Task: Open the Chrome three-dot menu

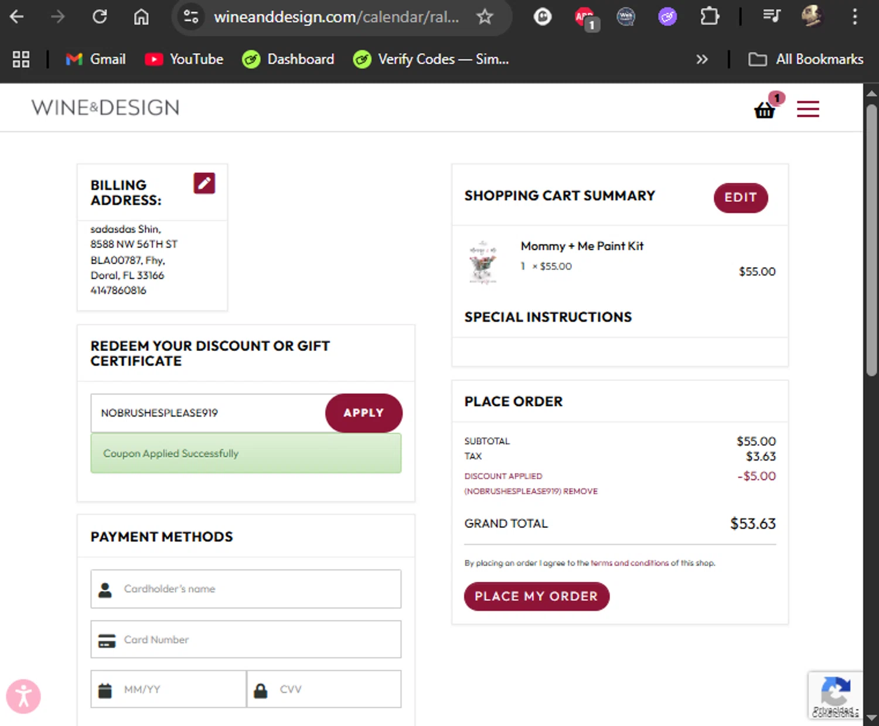Action: 854,16
